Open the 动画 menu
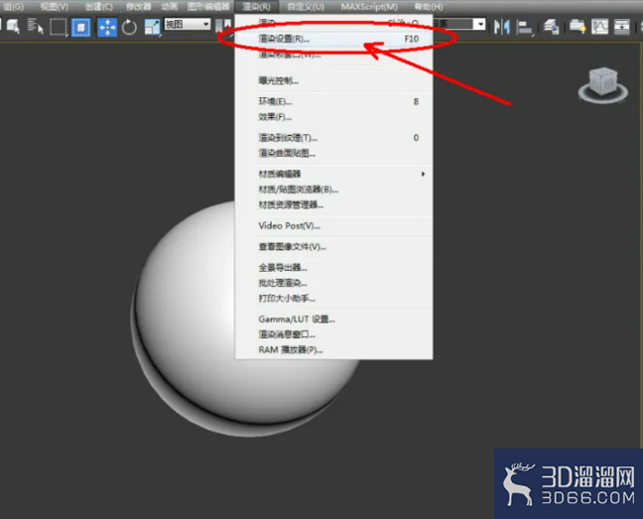The width and height of the screenshot is (643, 519). 170,7
